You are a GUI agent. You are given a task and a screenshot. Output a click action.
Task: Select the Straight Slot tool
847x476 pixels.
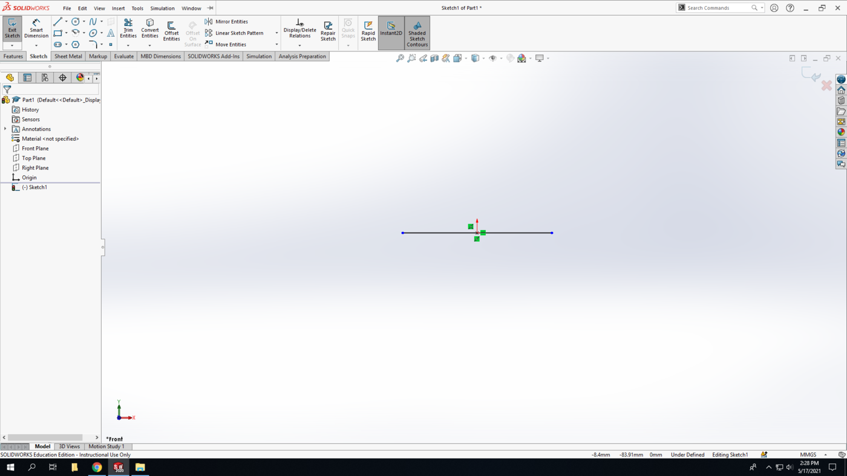pyautogui.click(x=57, y=45)
